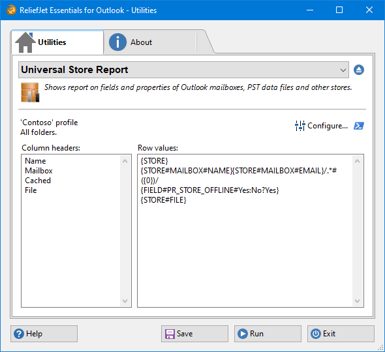The image size is (385, 352).
Task: Click the Universal Store Report barrel icon
Action: [30, 92]
